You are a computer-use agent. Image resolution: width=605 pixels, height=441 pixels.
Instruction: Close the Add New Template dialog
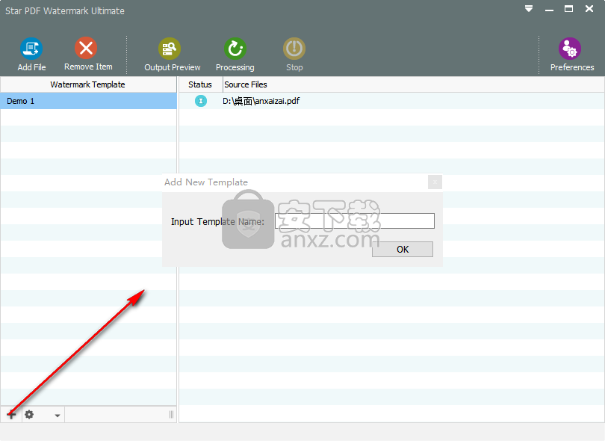(x=435, y=182)
